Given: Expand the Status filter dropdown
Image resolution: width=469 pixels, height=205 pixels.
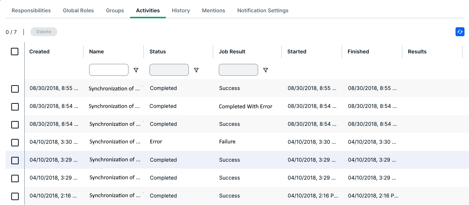Looking at the screenshot, I should [x=169, y=70].
